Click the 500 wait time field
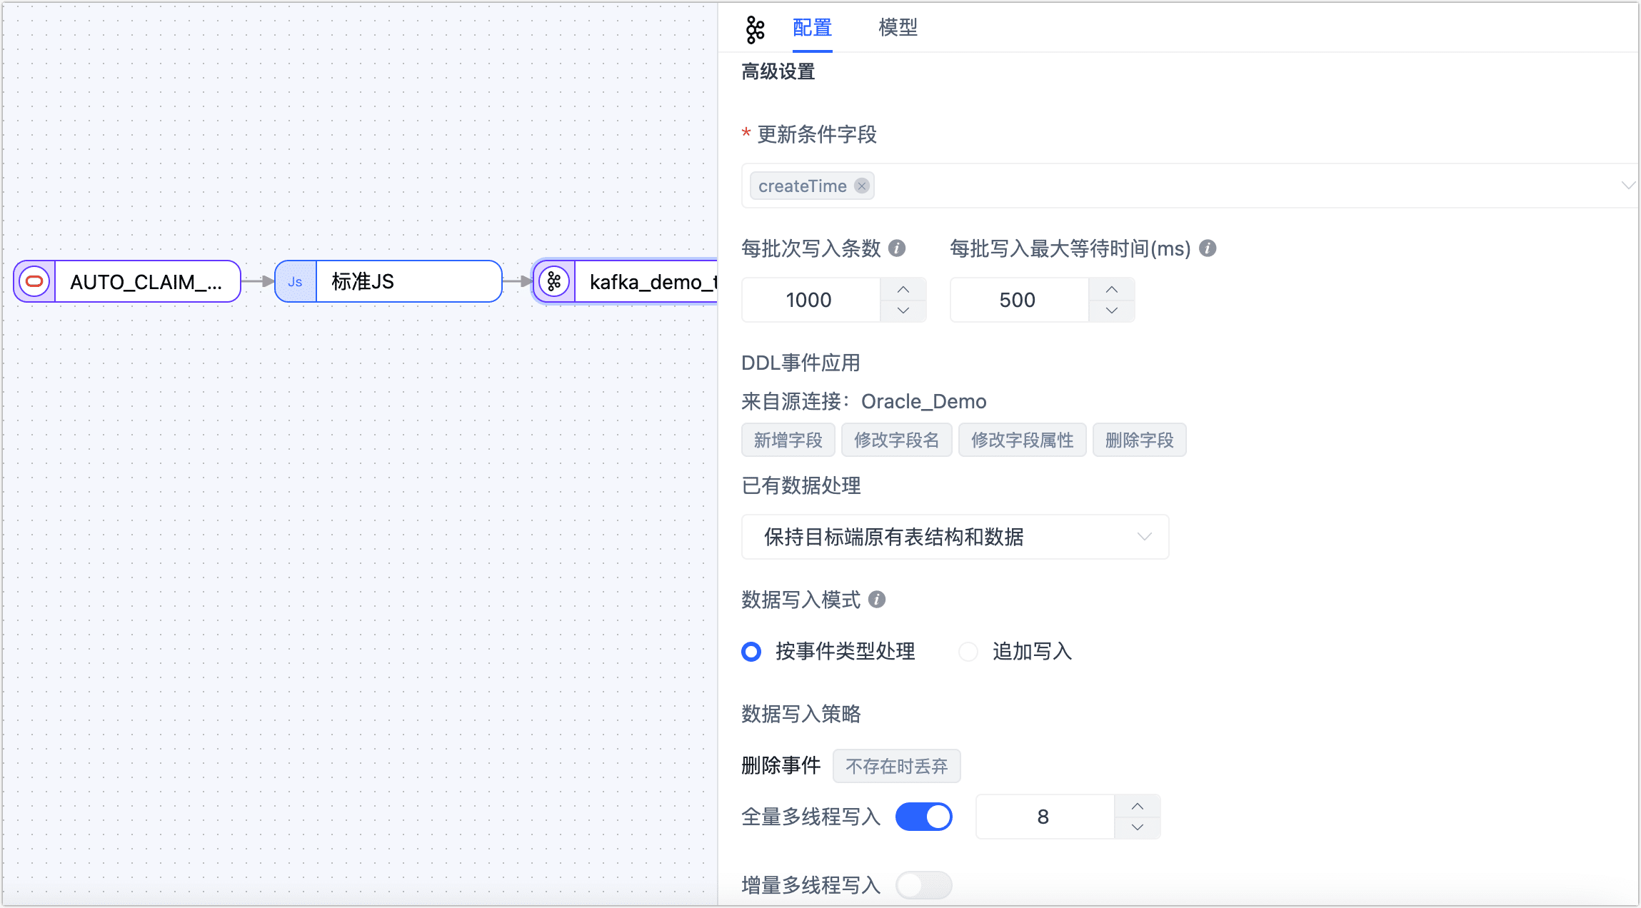This screenshot has width=1641, height=908. [1018, 300]
